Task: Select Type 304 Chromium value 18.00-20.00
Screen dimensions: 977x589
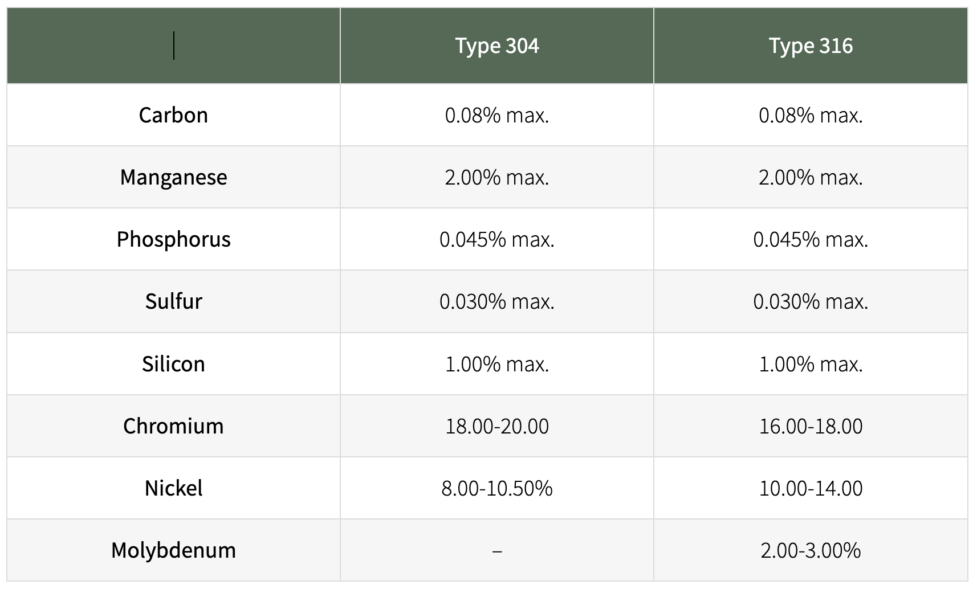Action: (496, 426)
